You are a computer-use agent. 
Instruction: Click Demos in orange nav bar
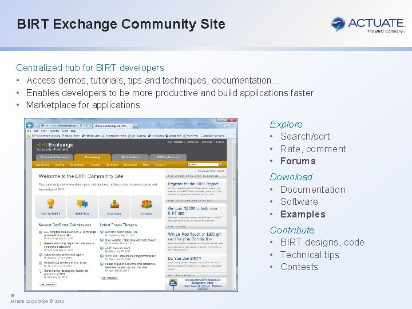[x=60, y=165]
